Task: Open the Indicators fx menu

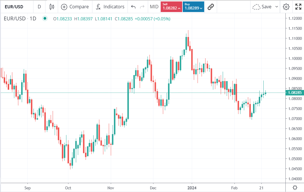Action: click(98, 7)
